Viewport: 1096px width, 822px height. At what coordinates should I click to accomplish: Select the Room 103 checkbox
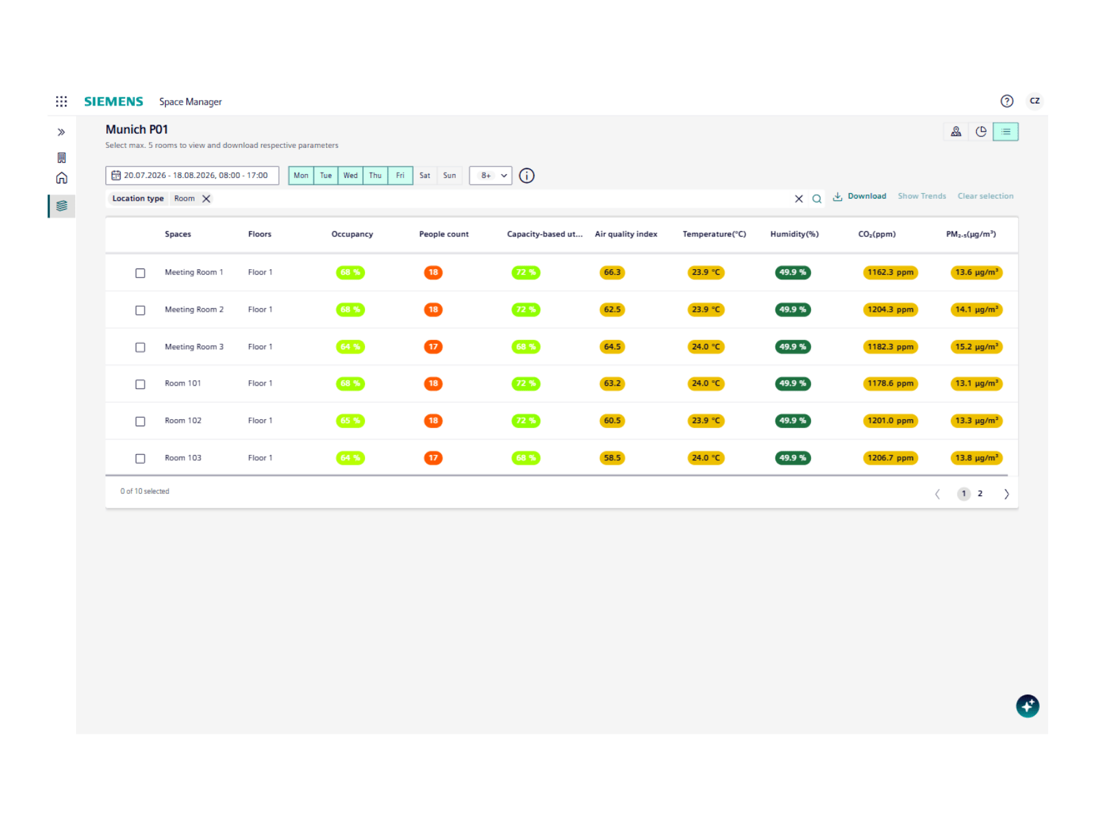(x=140, y=458)
